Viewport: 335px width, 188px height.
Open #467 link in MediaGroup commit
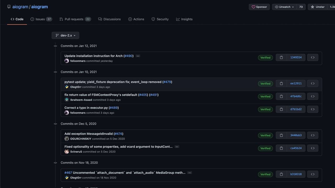[68, 173]
